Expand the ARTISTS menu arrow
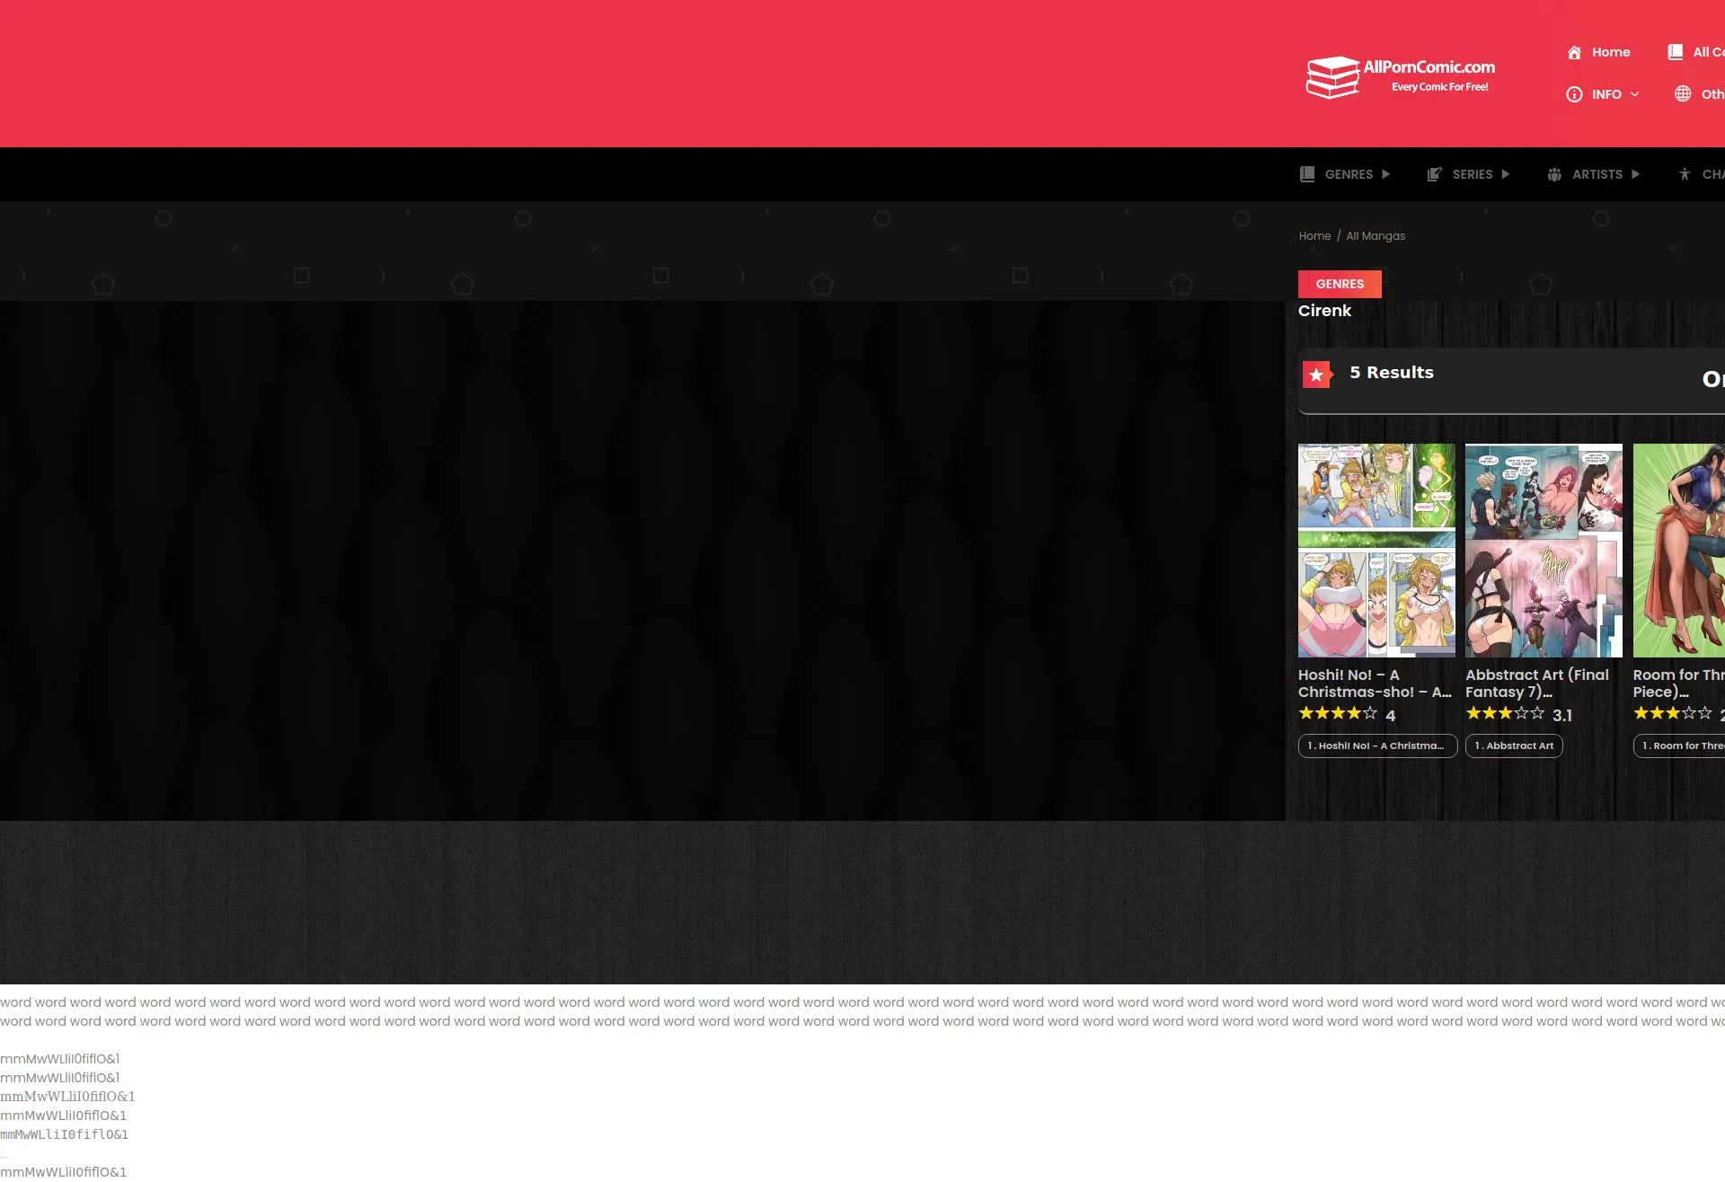 click(1635, 174)
